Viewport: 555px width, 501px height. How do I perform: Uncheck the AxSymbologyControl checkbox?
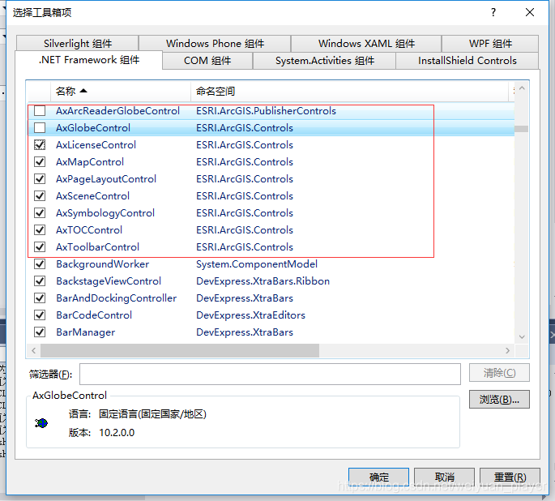(x=40, y=212)
